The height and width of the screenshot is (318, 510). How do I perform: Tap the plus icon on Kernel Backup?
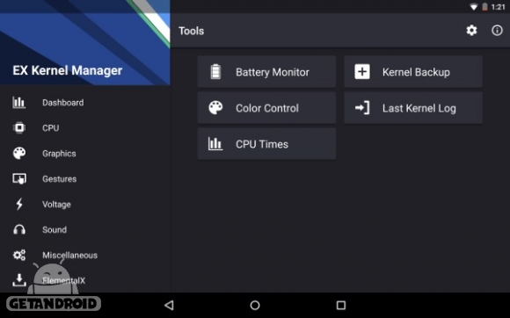[x=362, y=72]
